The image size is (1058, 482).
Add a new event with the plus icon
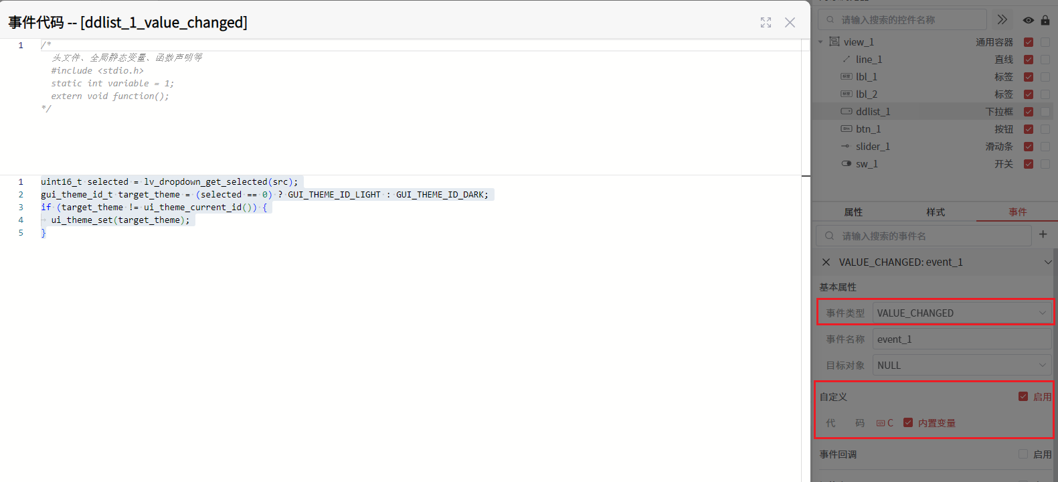point(1043,234)
